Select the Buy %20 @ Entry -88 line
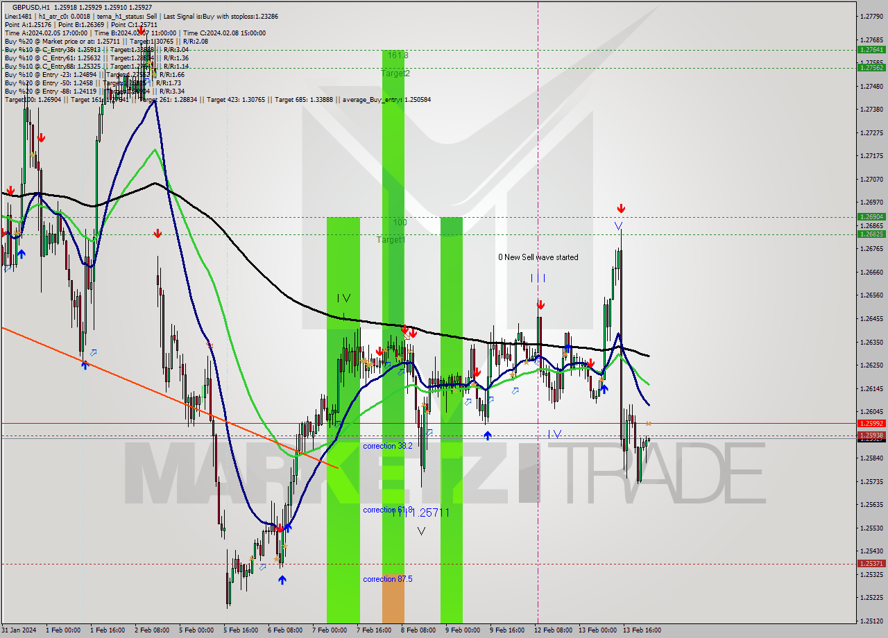Viewport: 888px width, 638px height. click(94, 92)
